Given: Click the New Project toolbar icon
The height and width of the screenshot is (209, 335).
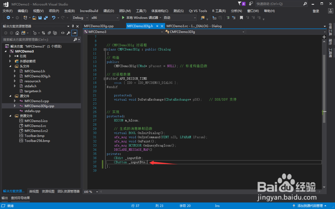Looking at the screenshot, I should coord(25,18).
